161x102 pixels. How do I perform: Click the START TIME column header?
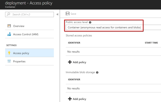click(151, 43)
